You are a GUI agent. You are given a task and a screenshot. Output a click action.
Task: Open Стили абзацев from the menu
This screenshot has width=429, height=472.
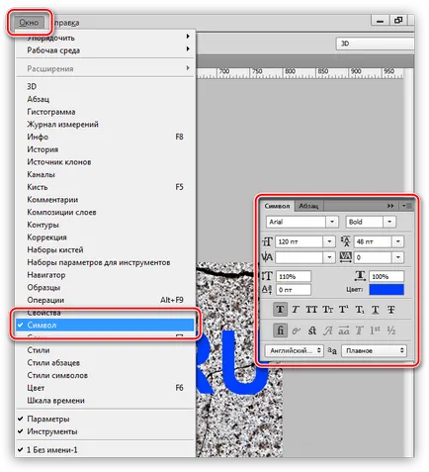pos(105,363)
